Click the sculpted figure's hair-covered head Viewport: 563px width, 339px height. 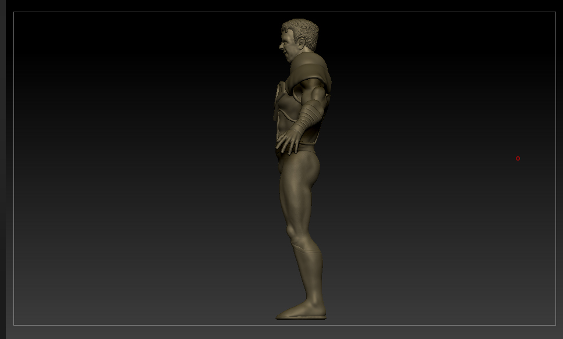(299, 39)
